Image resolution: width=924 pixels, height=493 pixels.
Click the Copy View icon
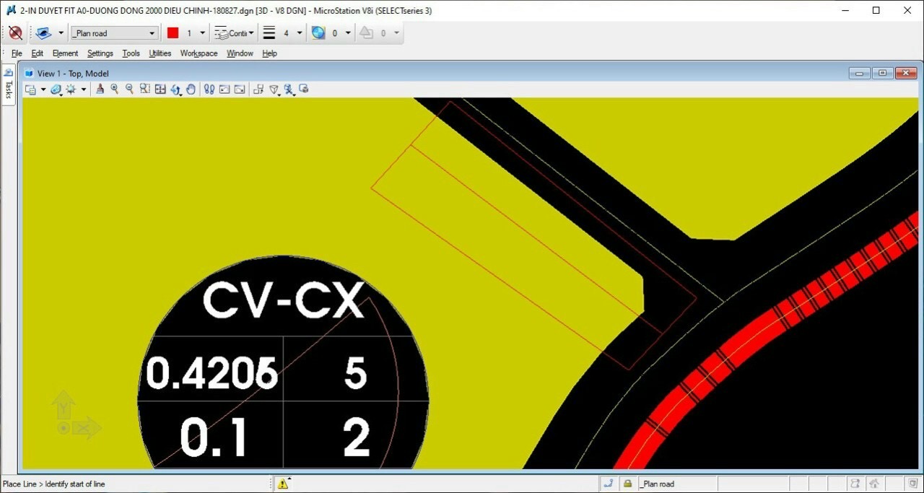[x=258, y=90]
